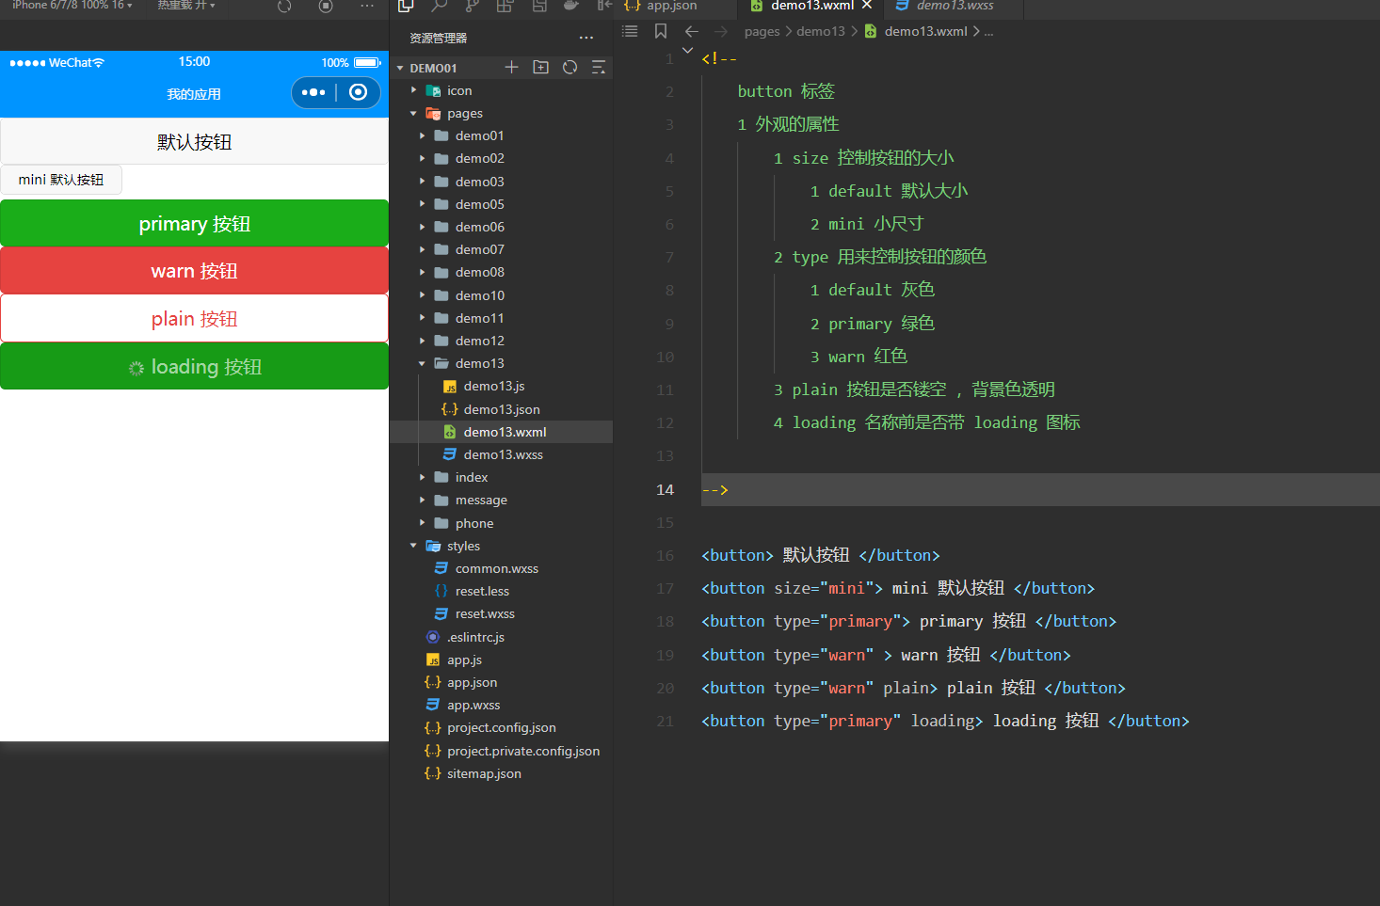The width and height of the screenshot is (1380, 906).
Task: Click the pages breadcrumb segment
Action: click(762, 31)
